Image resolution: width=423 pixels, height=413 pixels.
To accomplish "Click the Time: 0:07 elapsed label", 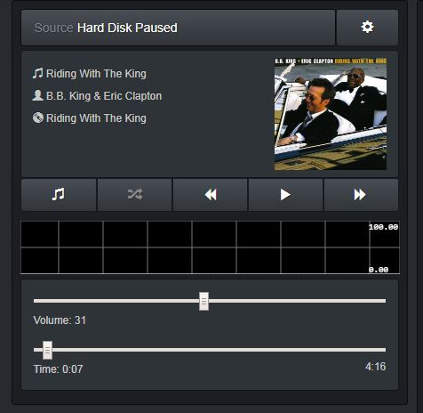I will (58, 369).
